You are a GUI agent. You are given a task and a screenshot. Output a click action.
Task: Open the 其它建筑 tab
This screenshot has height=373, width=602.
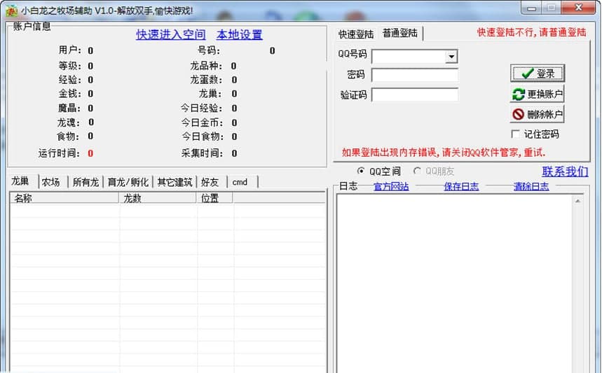(x=175, y=182)
